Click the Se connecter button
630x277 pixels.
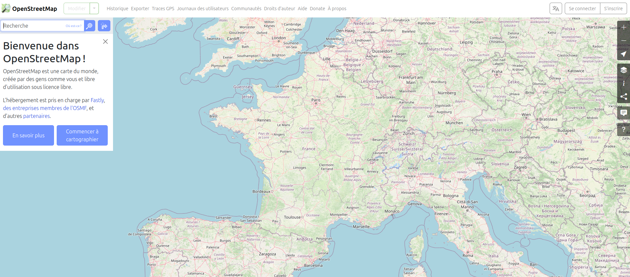(x=582, y=9)
